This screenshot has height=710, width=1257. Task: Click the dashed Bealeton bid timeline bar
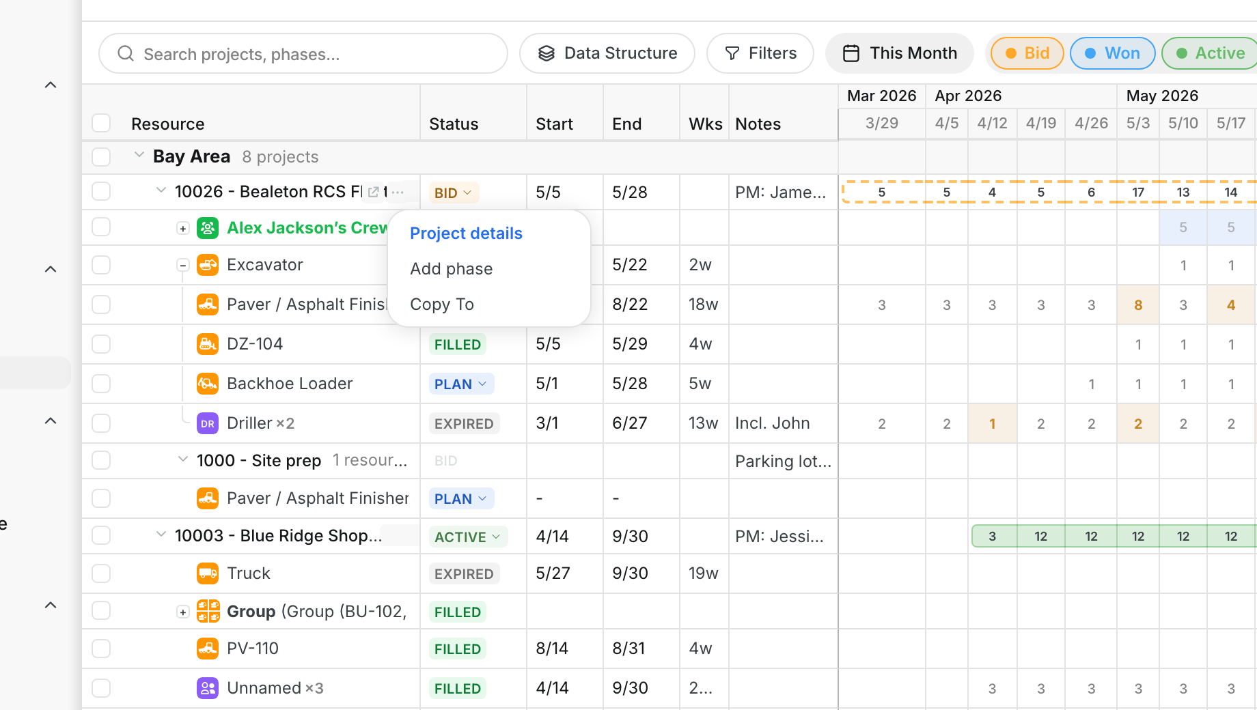1049,192
